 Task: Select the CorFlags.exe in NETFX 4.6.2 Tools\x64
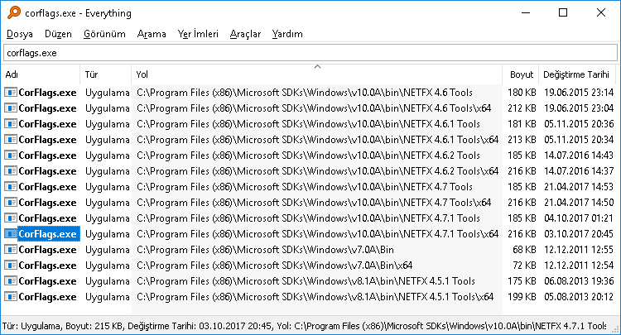click(47, 171)
